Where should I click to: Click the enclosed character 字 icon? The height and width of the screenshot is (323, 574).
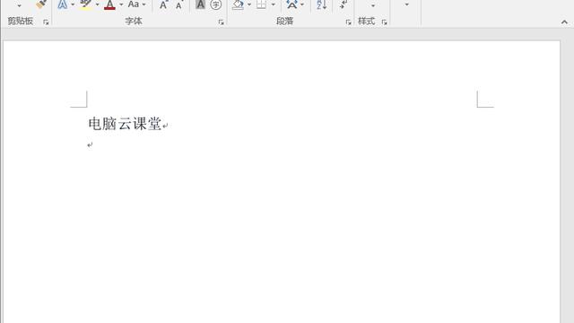point(216,4)
